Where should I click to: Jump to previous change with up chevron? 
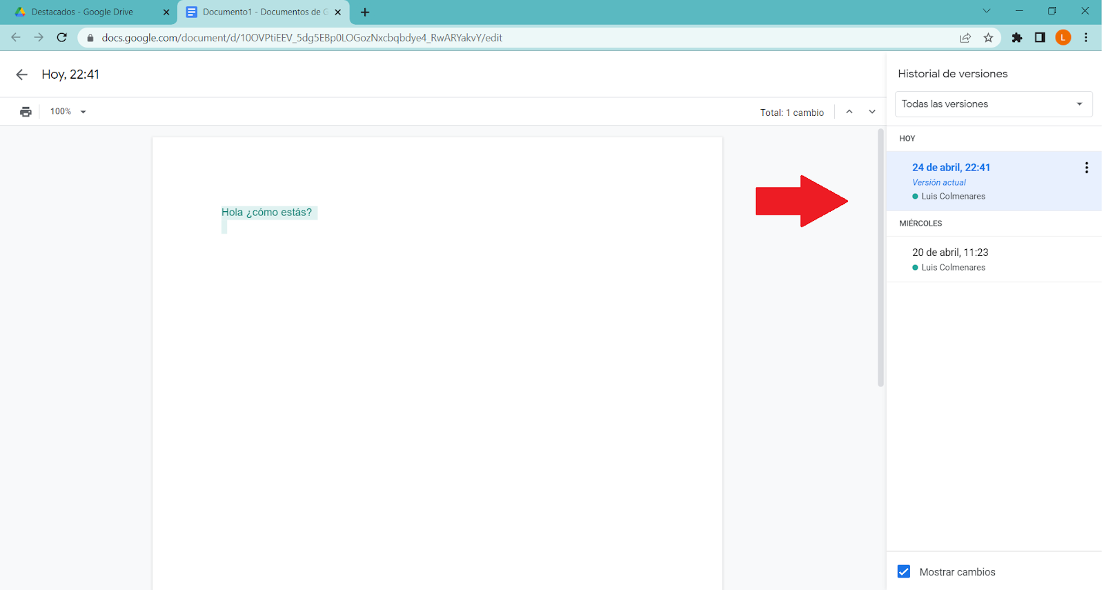pyautogui.click(x=849, y=112)
